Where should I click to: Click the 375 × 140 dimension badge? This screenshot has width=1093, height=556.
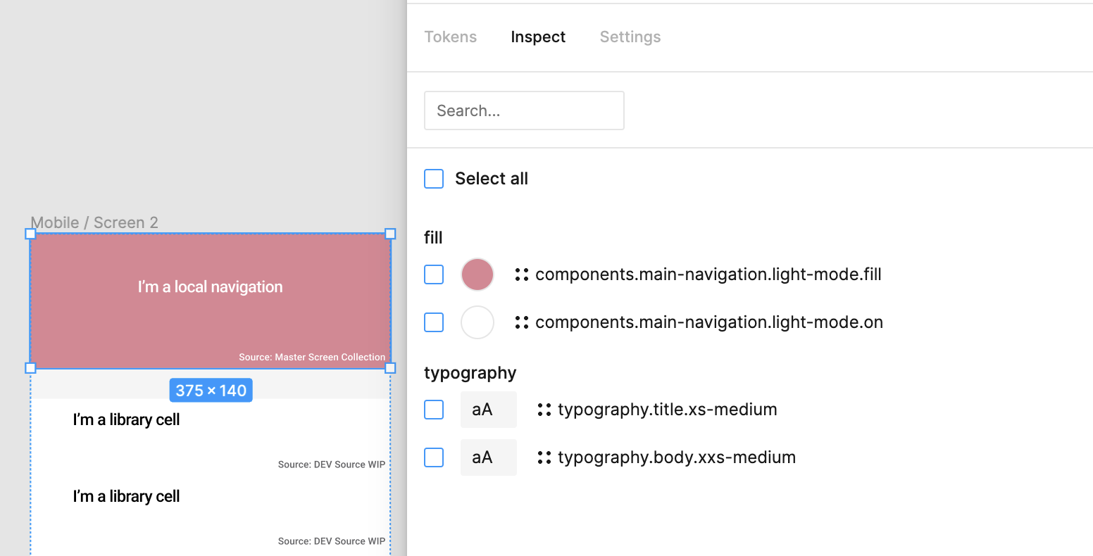[x=211, y=390]
